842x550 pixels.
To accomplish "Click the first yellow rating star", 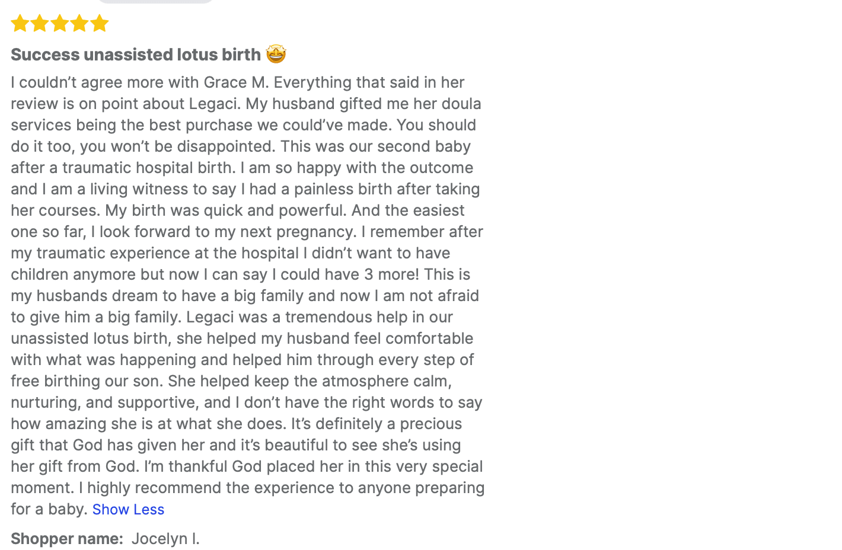I will (x=20, y=24).
